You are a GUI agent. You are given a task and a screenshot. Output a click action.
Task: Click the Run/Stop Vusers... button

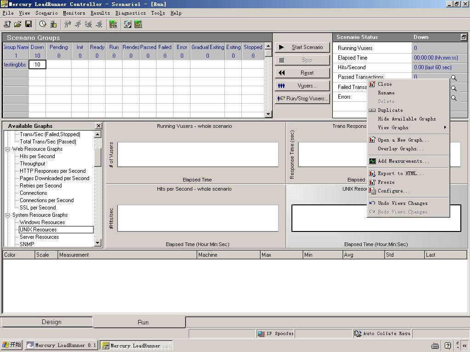click(x=302, y=99)
